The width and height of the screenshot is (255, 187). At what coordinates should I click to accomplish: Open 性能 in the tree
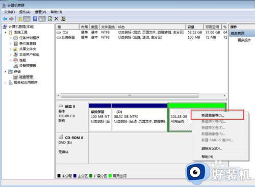coord(22,60)
